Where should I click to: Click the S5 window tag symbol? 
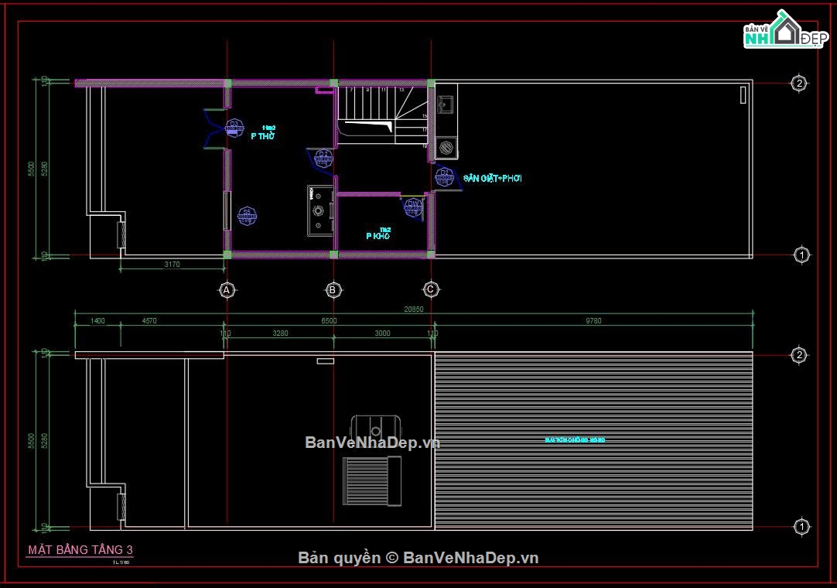pyautogui.click(x=247, y=216)
